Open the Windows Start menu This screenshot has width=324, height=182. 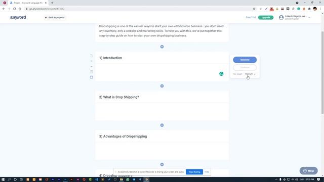[3, 179]
